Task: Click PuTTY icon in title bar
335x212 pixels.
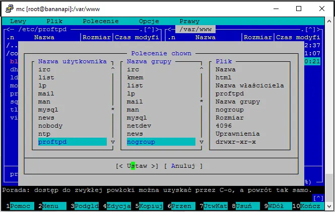Action: point(10,9)
